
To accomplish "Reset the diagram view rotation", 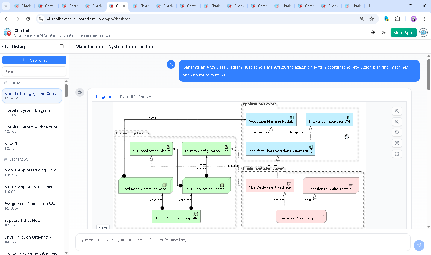I will [397, 132].
